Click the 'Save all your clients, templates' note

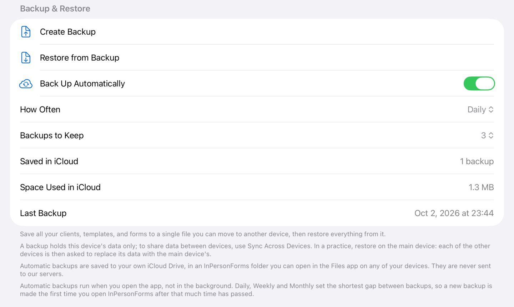[203, 234]
